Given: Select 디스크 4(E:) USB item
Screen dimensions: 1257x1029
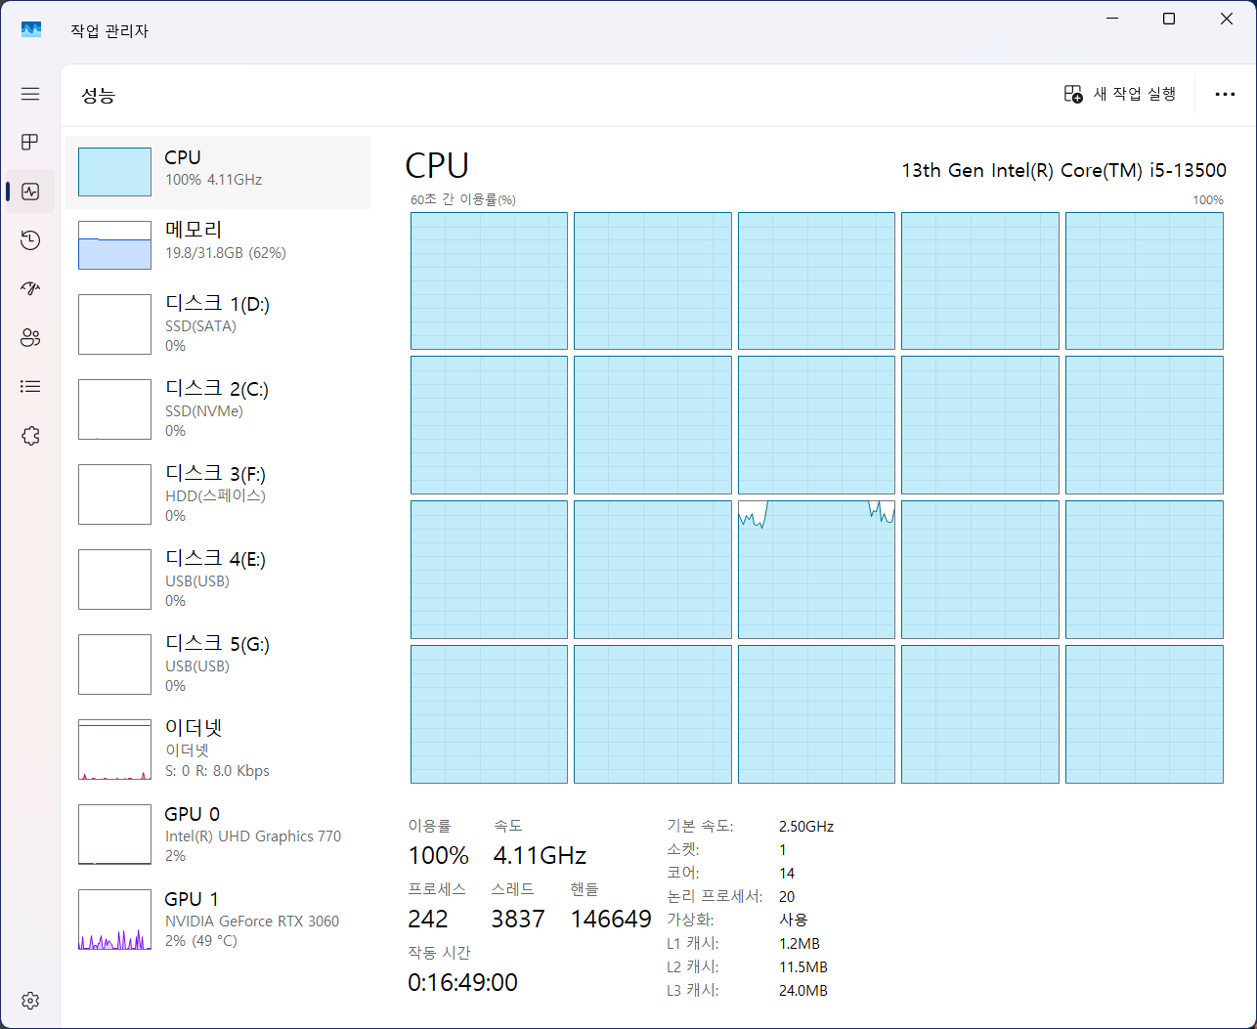Looking at the screenshot, I should (218, 579).
